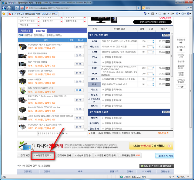Click the 다나와 견적시스템 바로가기 button
Viewport: 194px width, 180px height.
click(x=157, y=166)
